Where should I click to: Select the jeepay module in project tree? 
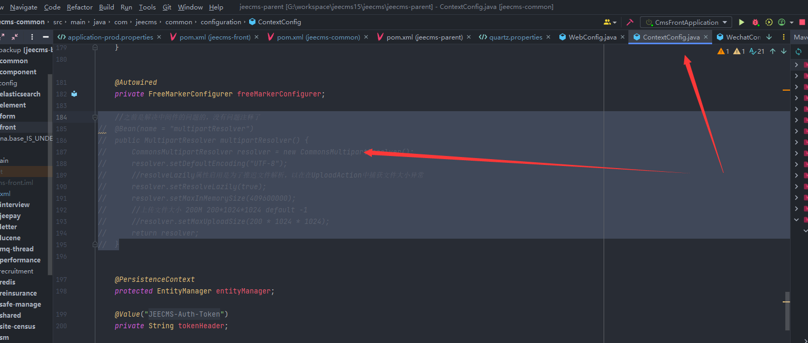click(11, 215)
